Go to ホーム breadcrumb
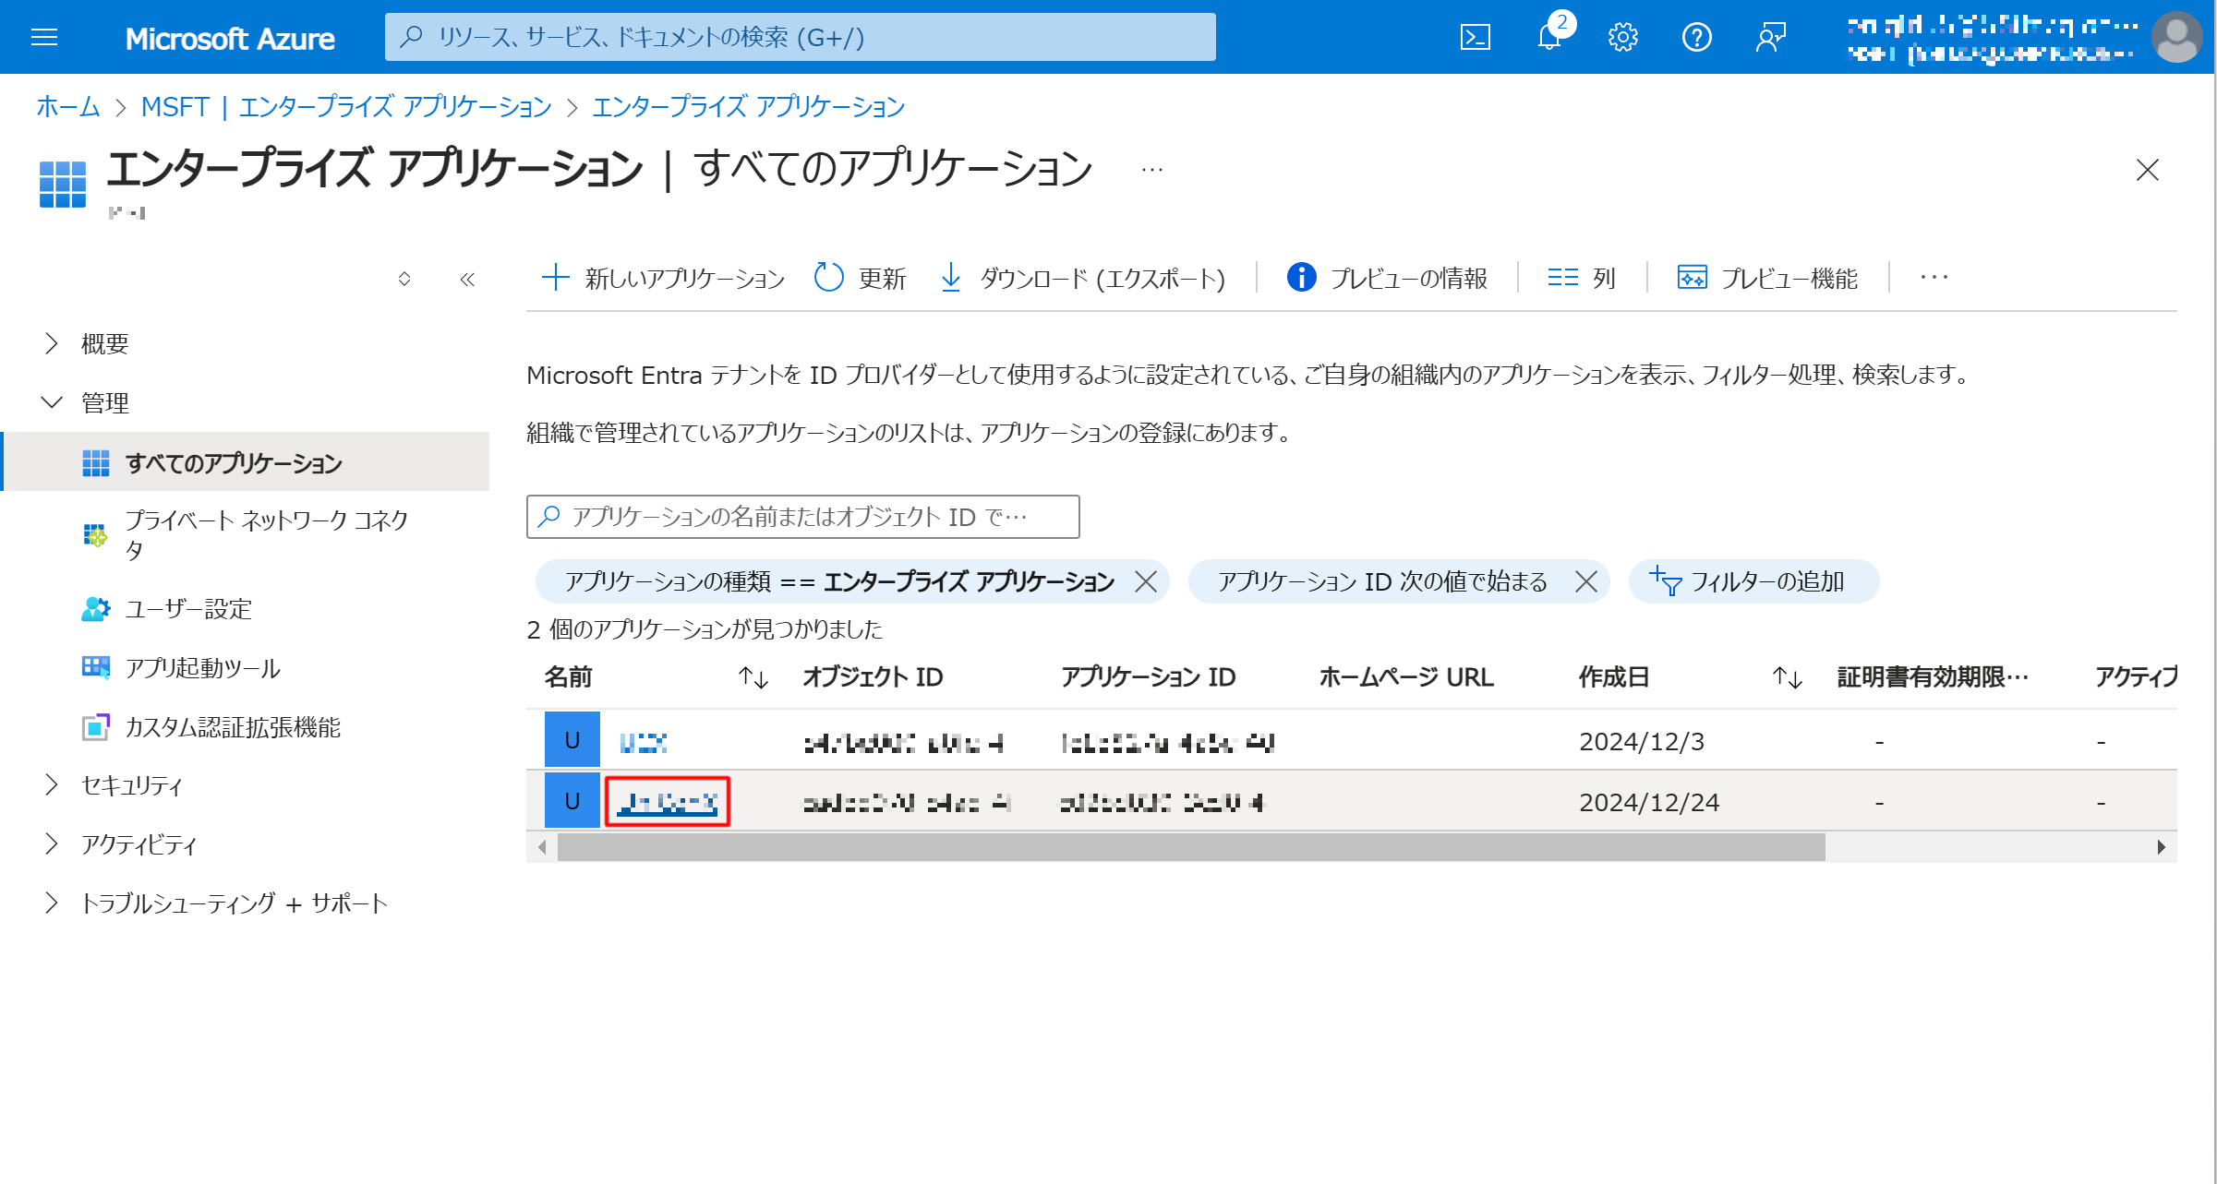The width and height of the screenshot is (2217, 1184). pos(67,107)
